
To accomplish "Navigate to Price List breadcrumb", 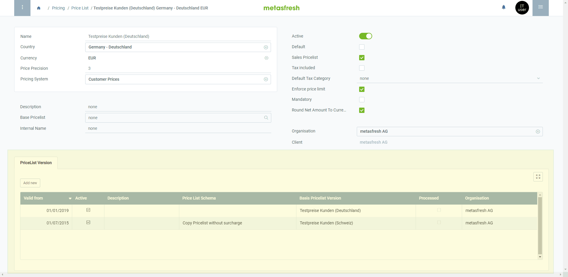I will pos(80,8).
